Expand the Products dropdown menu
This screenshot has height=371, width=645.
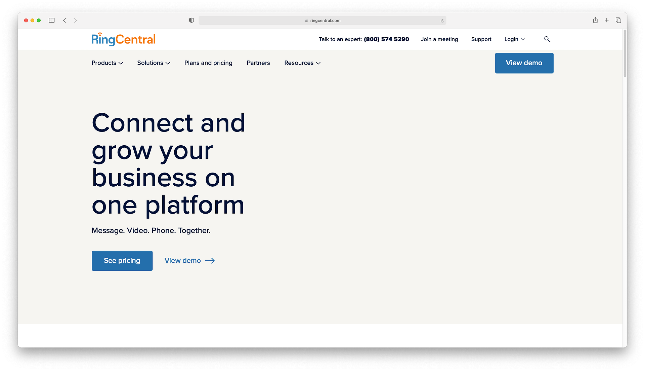pos(107,63)
